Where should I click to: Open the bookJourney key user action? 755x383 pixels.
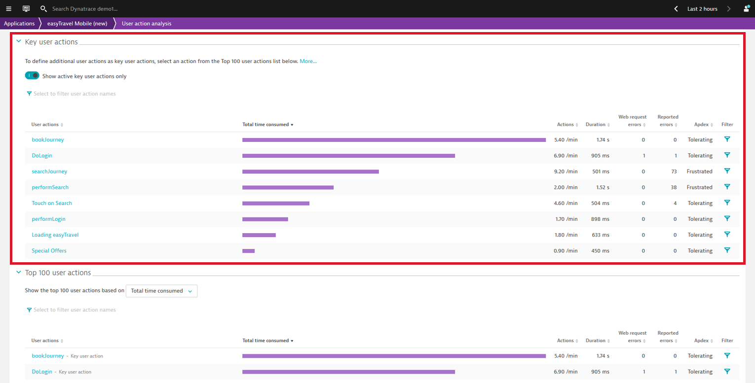click(48, 139)
